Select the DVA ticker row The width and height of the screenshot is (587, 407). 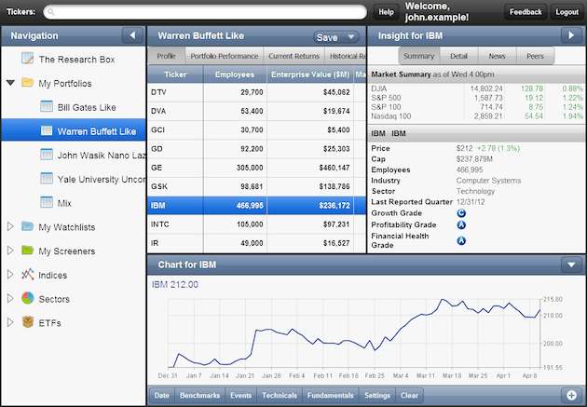click(257, 111)
